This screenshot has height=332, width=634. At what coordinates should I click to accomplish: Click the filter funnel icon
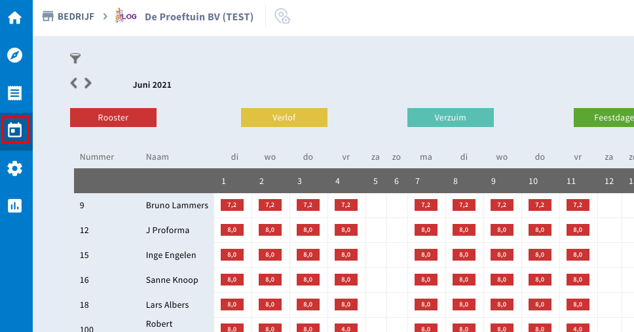(x=75, y=59)
